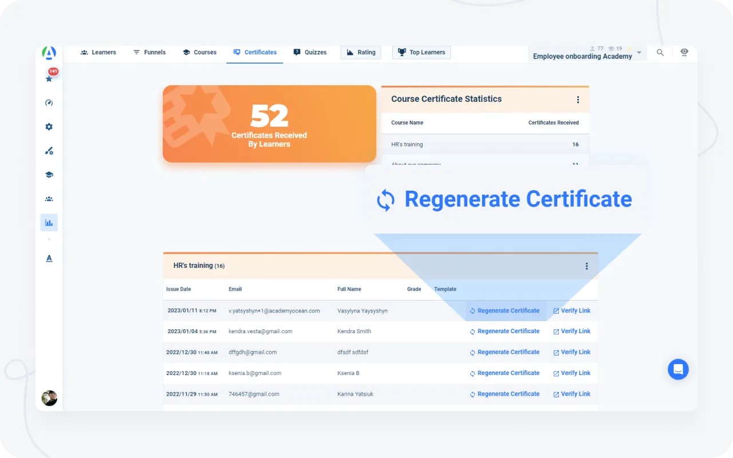Click the Top Learners button
733x458 pixels.
[x=421, y=52]
